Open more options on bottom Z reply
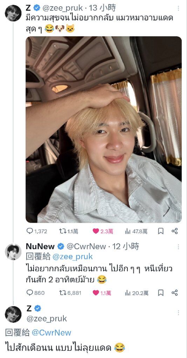 [178, 313]
